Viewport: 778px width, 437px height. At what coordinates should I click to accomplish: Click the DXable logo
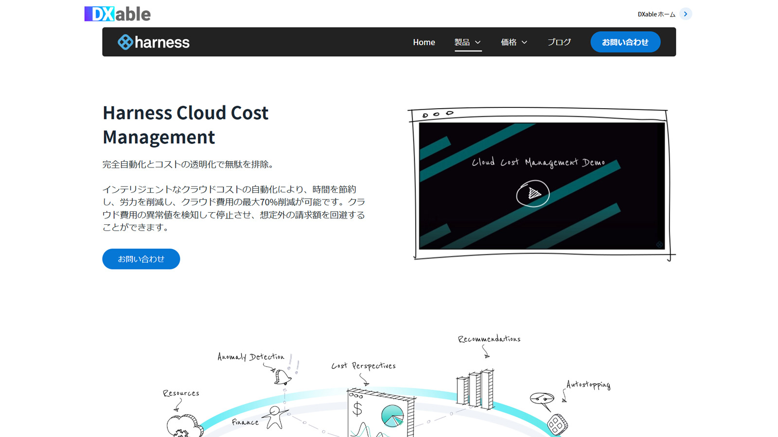[118, 14]
